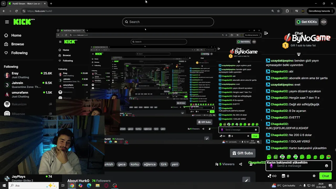Image resolution: width=336 pixels, height=189 pixels.
Task: Click the Send a message field
Action: (298, 166)
